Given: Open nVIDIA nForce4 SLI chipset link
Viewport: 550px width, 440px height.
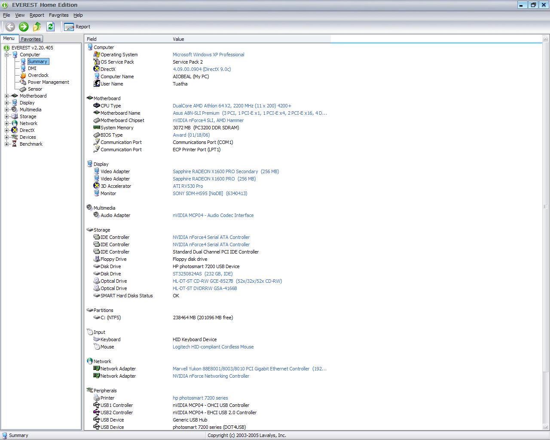Looking at the screenshot, I should 208,120.
